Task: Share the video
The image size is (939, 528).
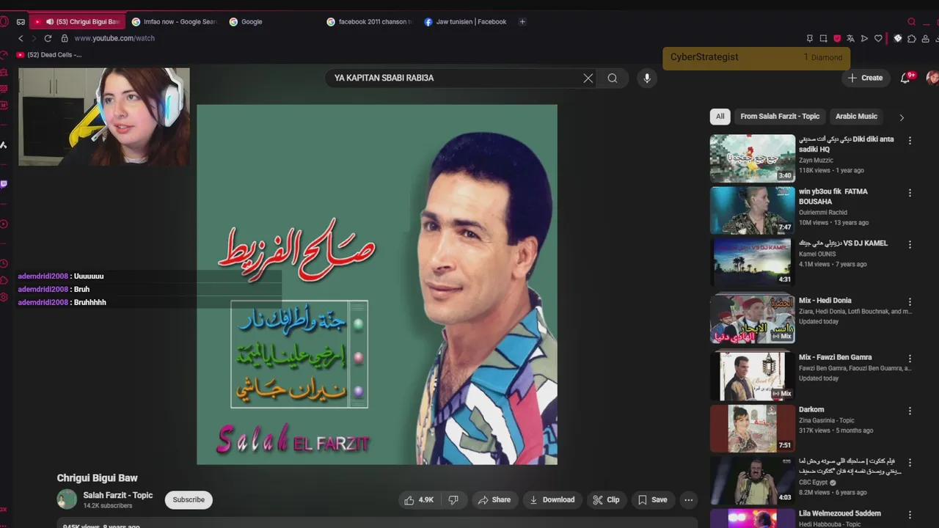Action: point(494,500)
